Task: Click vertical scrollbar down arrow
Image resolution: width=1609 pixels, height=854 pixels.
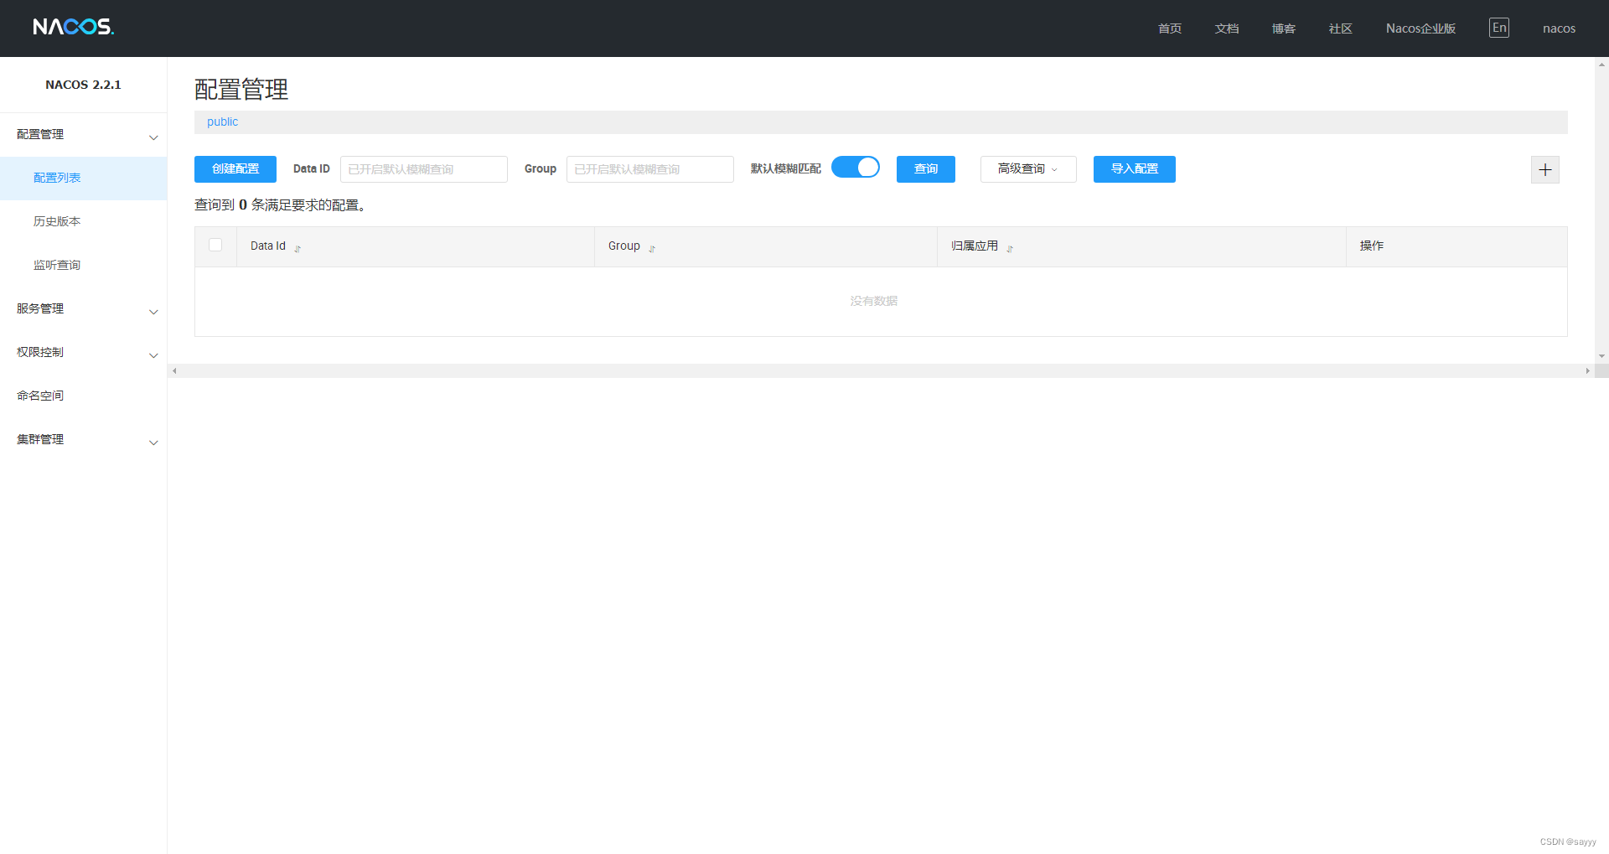Action: (x=1601, y=356)
